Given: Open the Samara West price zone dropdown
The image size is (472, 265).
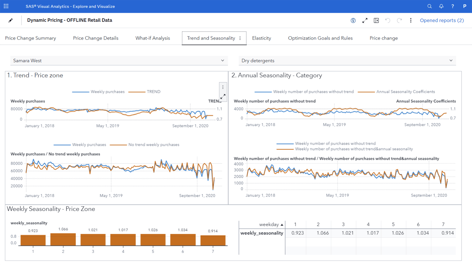Looking at the screenshot, I should [223, 61].
